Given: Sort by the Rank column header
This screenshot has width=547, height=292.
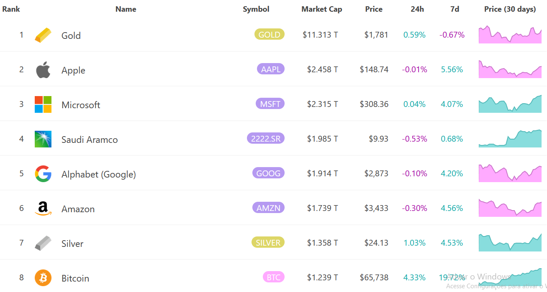Looking at the screenshot, I should [11, 9].
